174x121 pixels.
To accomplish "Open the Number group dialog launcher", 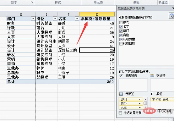I will 32,2.
